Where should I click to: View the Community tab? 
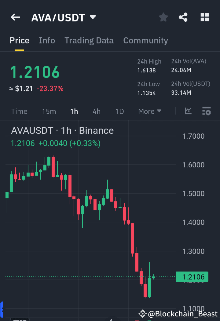[145, 40]
